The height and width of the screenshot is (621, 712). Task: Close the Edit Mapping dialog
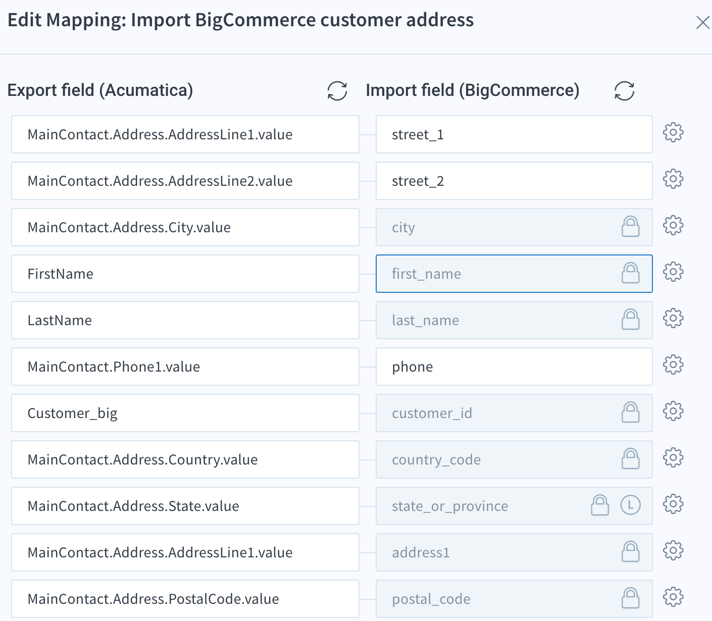click(702, 23)
